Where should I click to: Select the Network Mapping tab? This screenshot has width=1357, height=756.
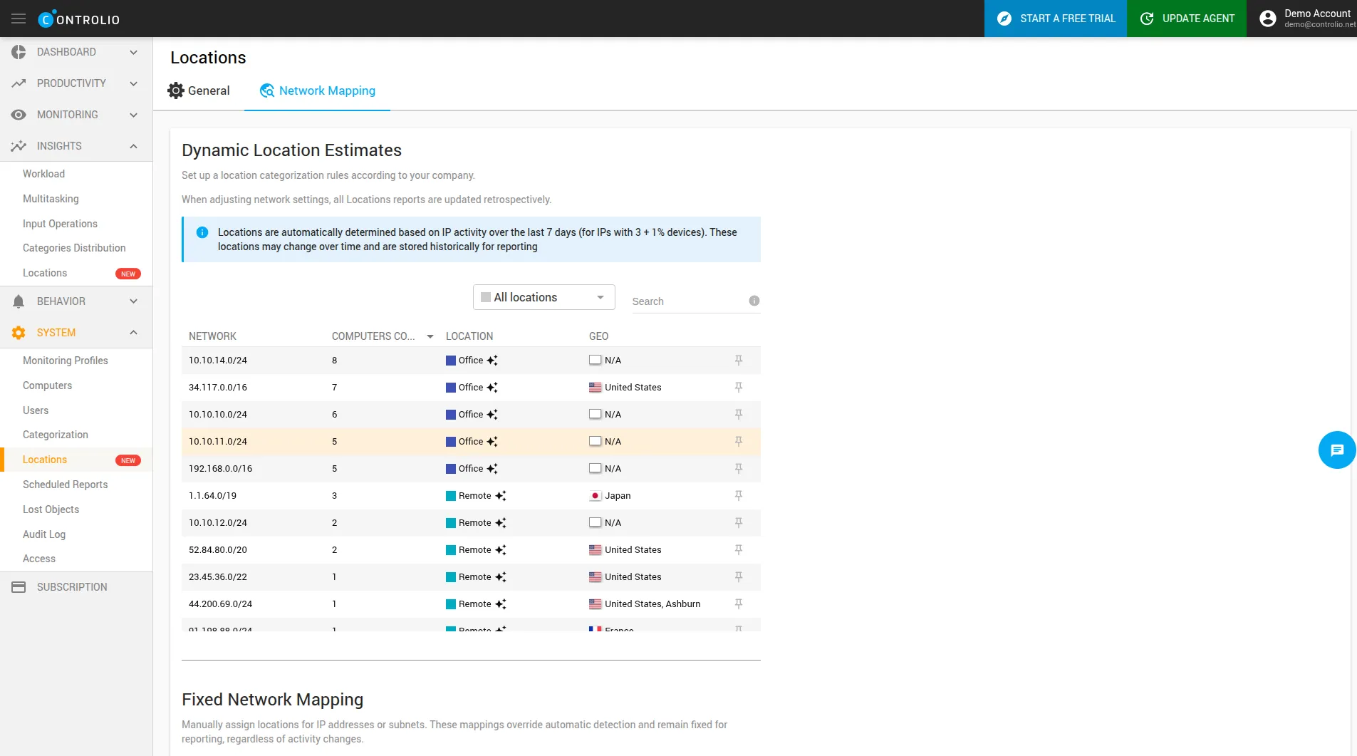[317, 90]
